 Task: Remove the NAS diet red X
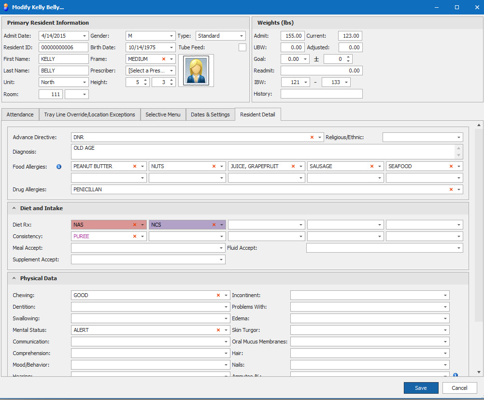[x=134, y=225]
